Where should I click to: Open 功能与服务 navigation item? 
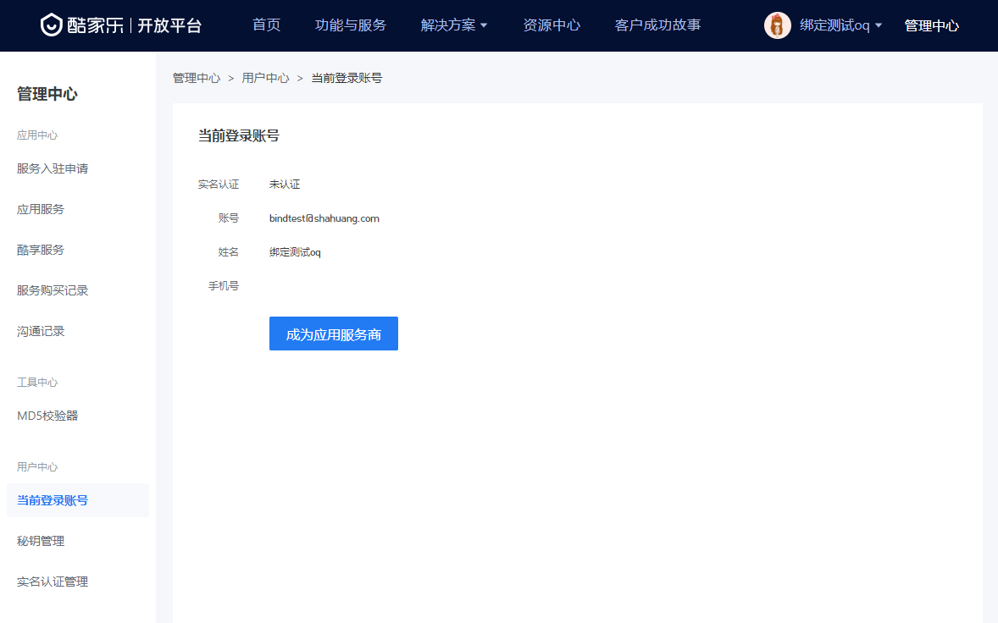click(350, 25)
